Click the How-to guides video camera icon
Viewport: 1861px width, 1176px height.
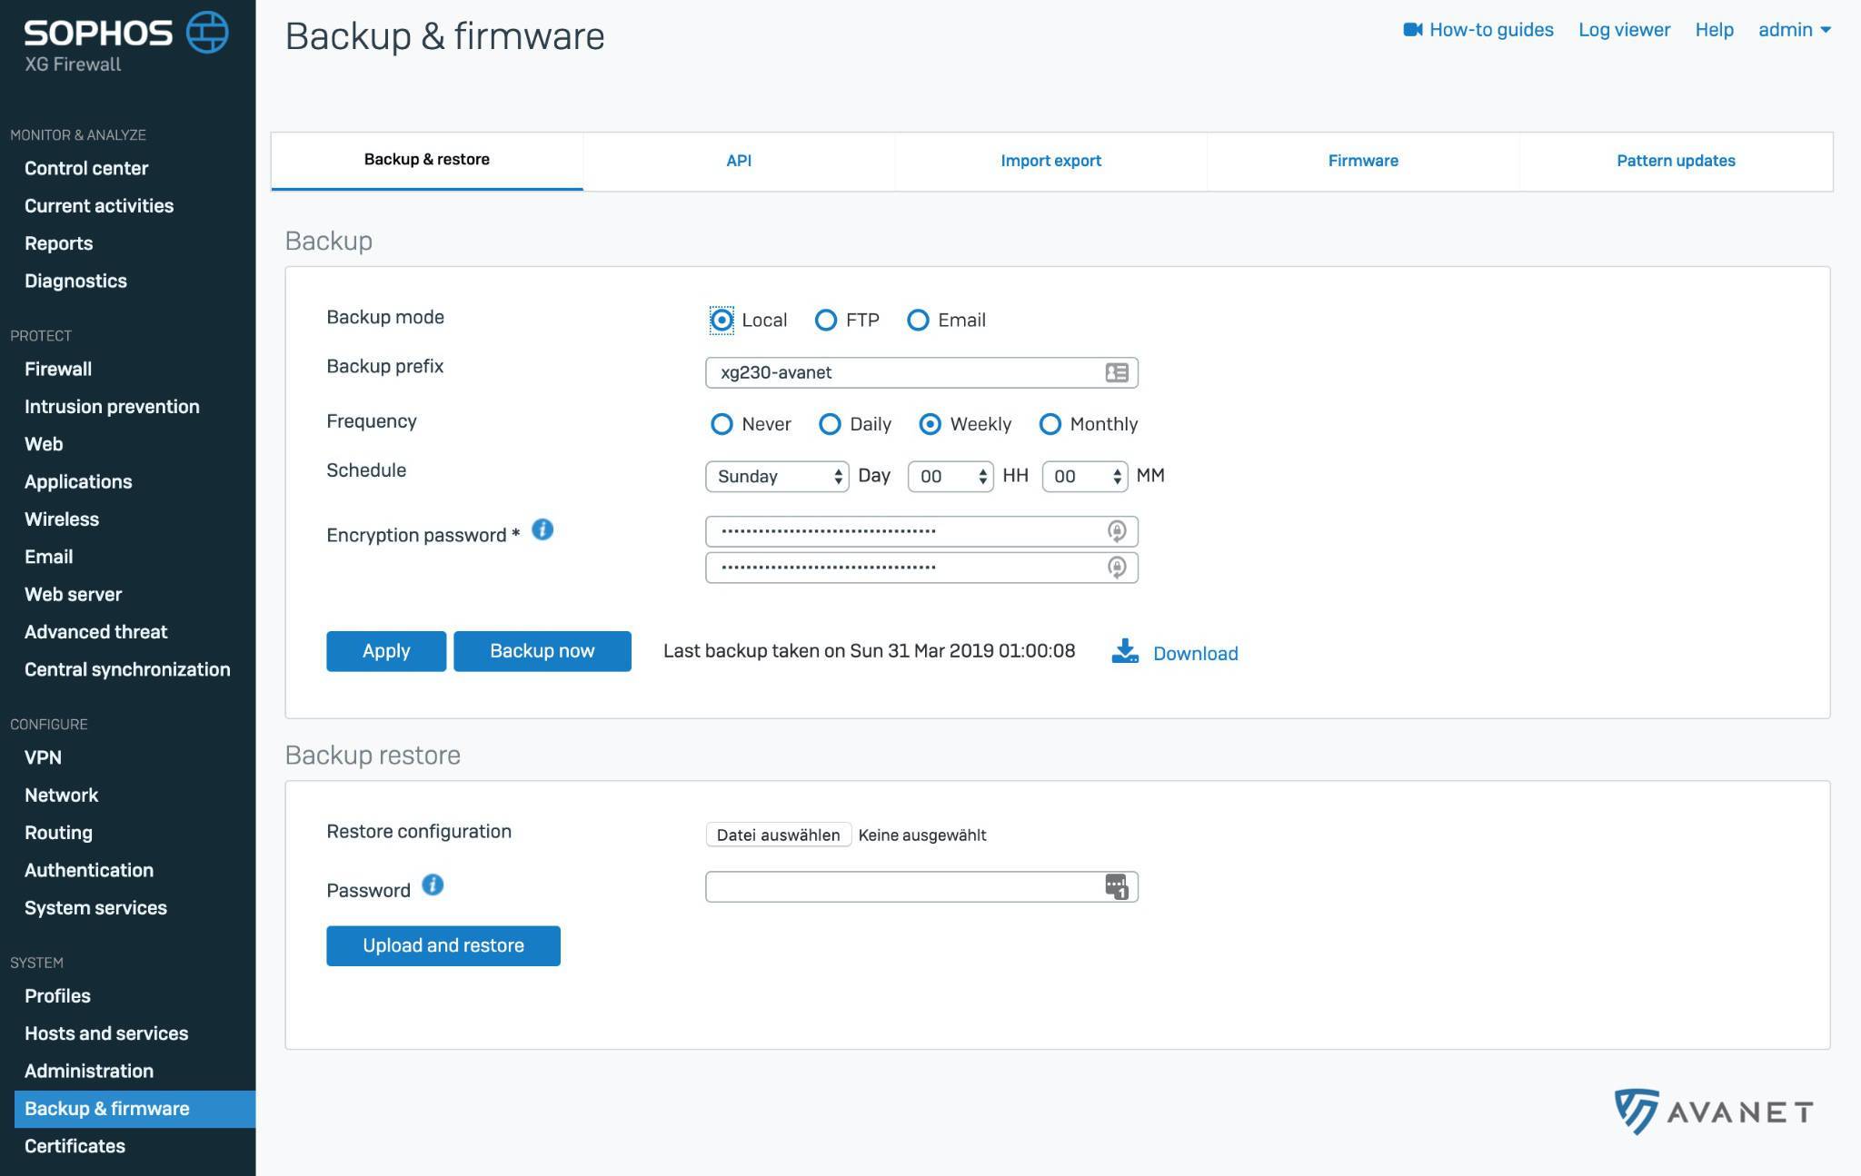click(x=1412, y=30)
